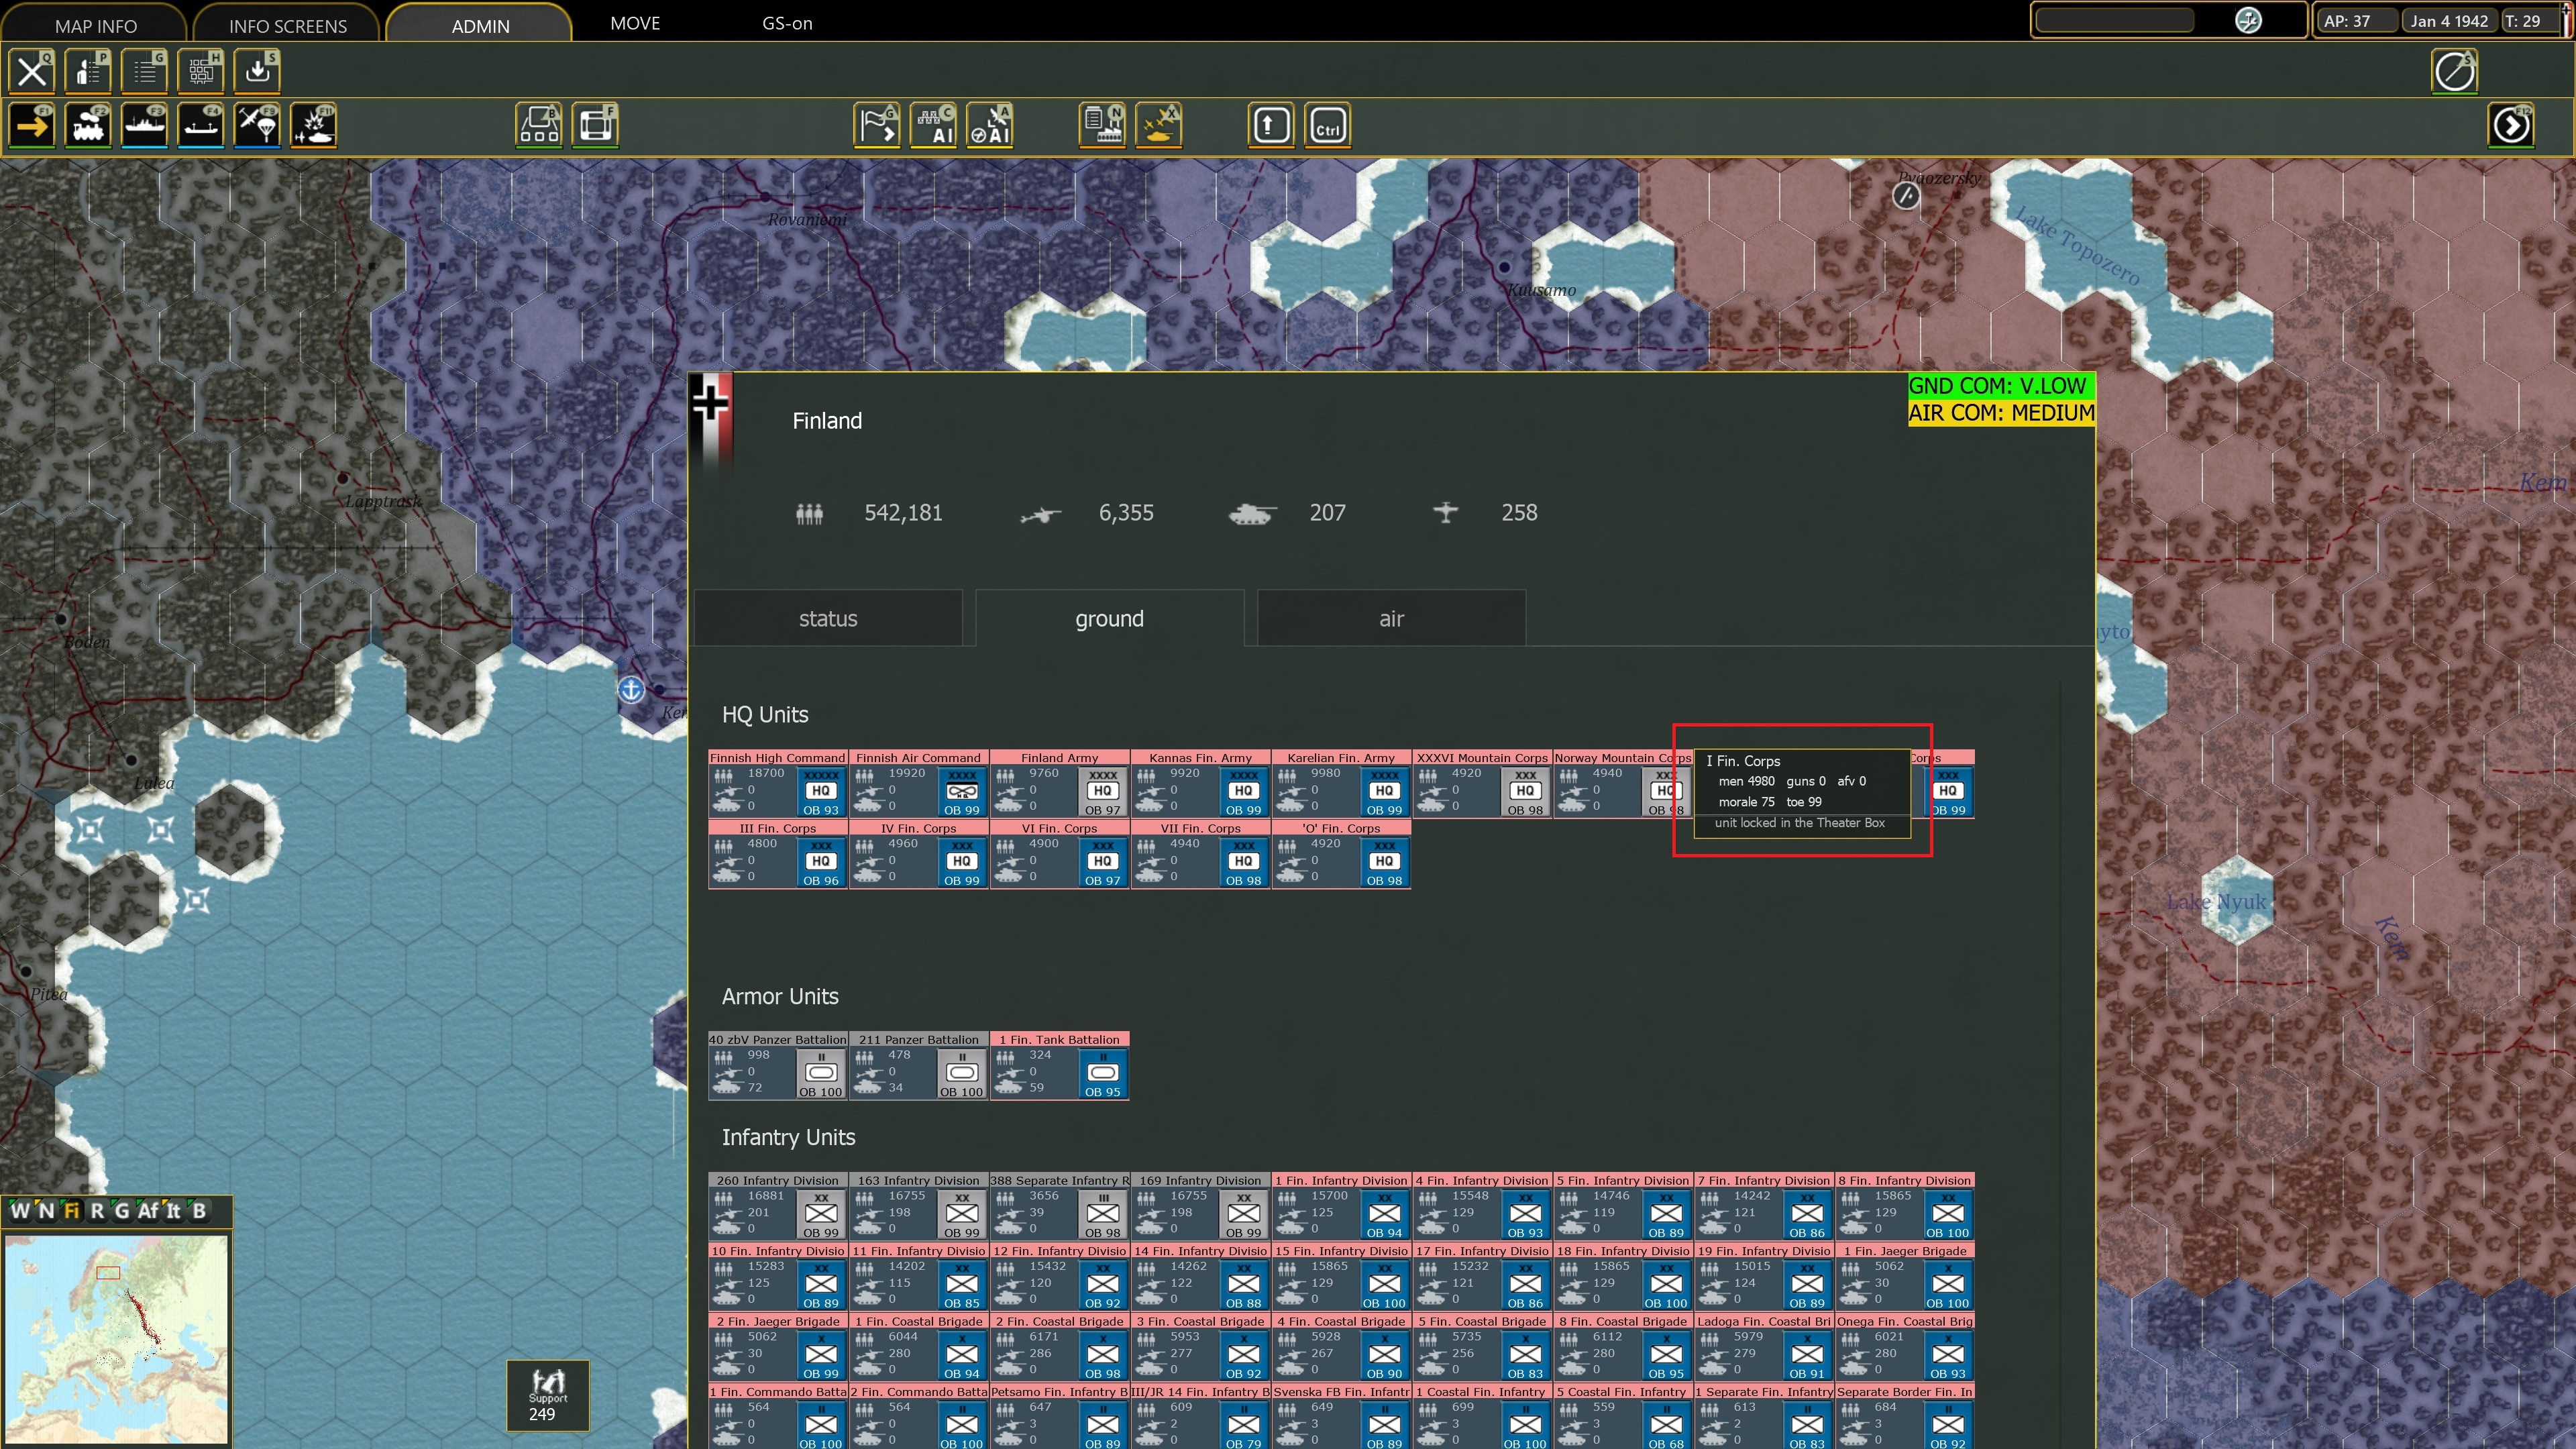
Task: Click the amphibious transport icon (F4)
Action: tap(200, 126)
